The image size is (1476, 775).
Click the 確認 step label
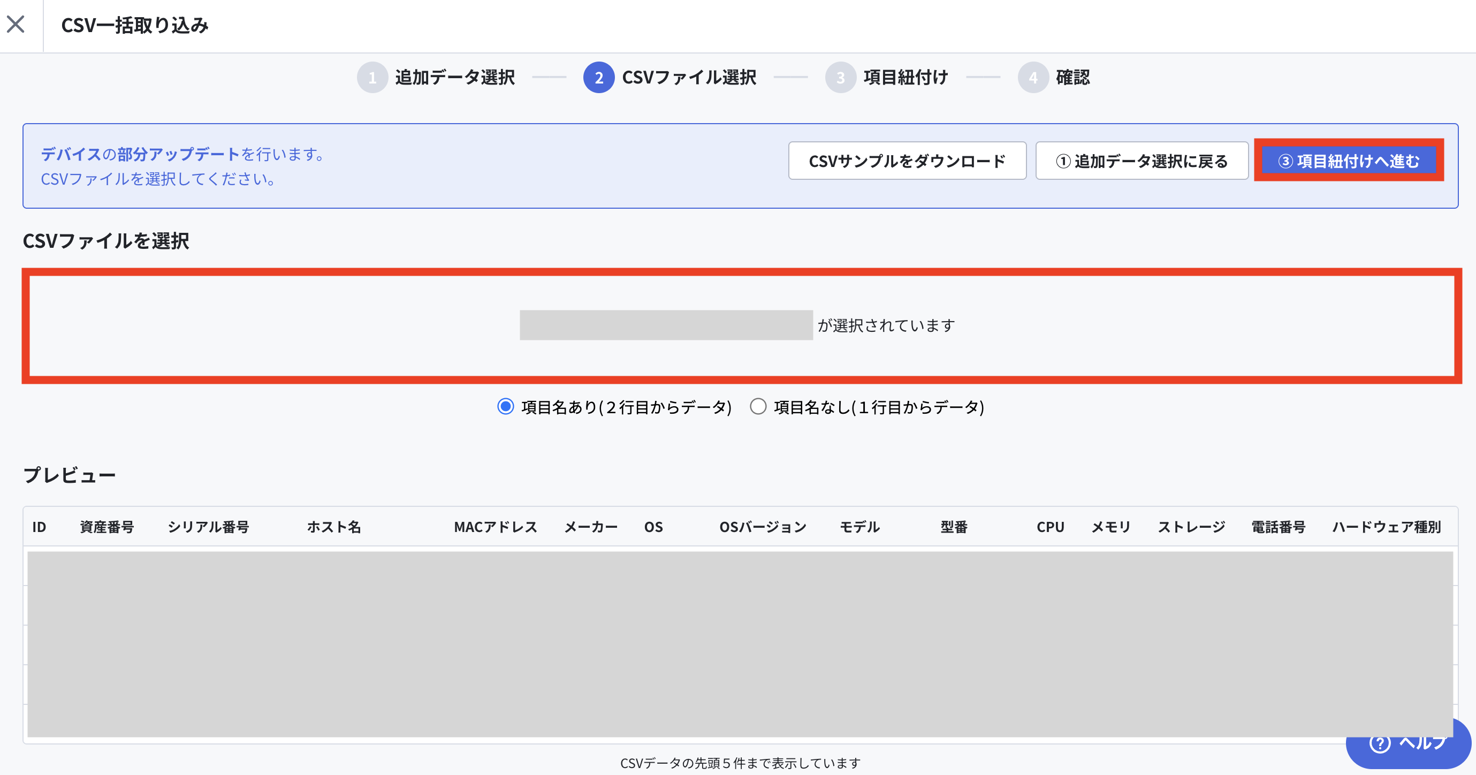click(1072, 78)
